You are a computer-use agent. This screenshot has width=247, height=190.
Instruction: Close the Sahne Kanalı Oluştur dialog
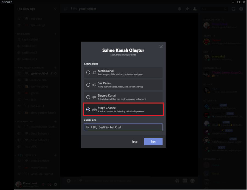[x=161, y=47]
